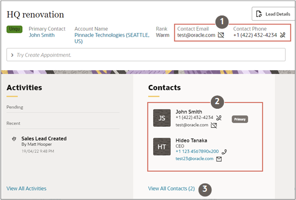
Task: Select the John Smith name in Contacts
Action: [x=189, y=112]
